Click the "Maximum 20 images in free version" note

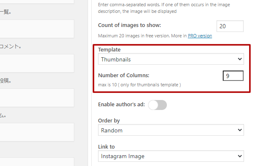point(142,36)
